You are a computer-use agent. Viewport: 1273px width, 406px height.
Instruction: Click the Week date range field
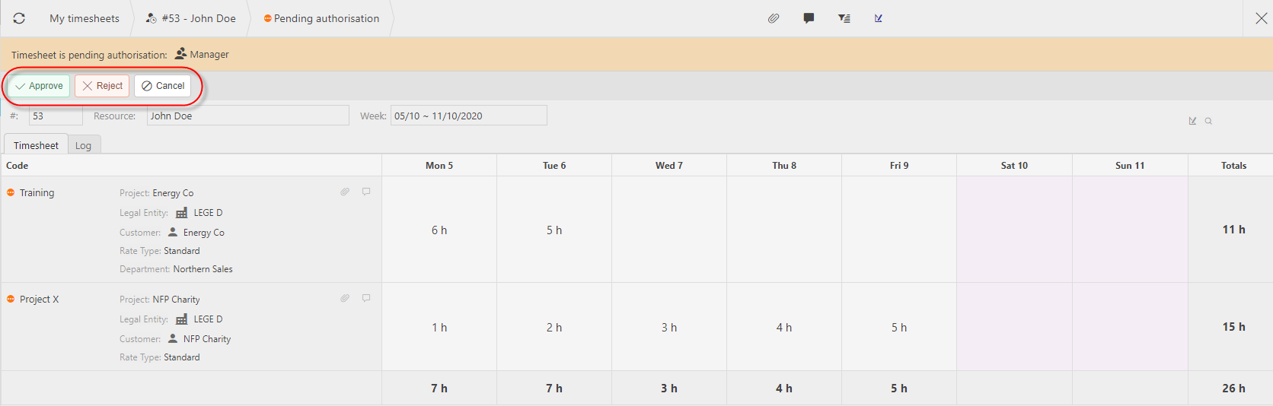point(468,116)
